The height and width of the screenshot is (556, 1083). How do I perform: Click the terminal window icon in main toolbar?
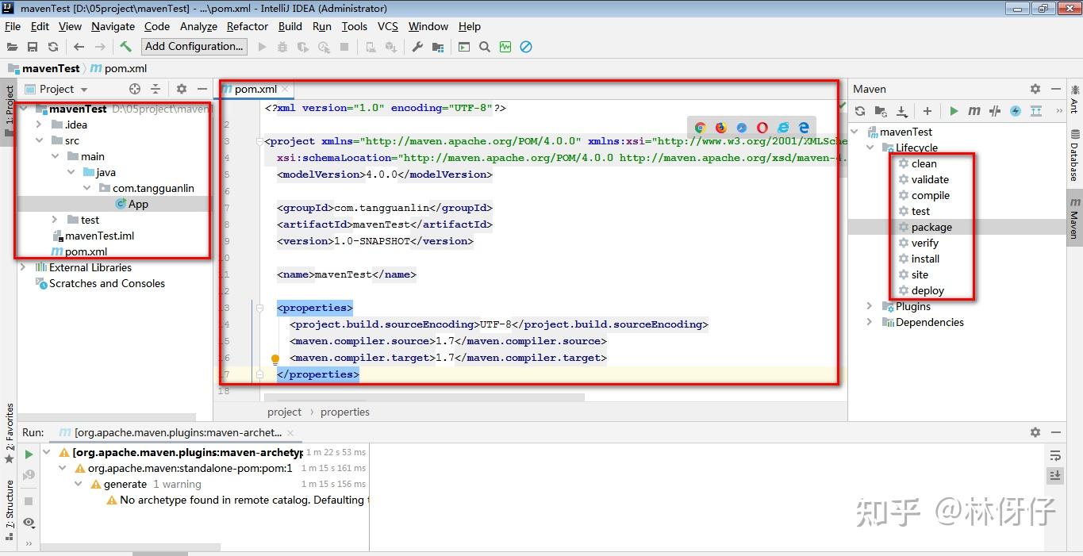[x=464, y=47]
